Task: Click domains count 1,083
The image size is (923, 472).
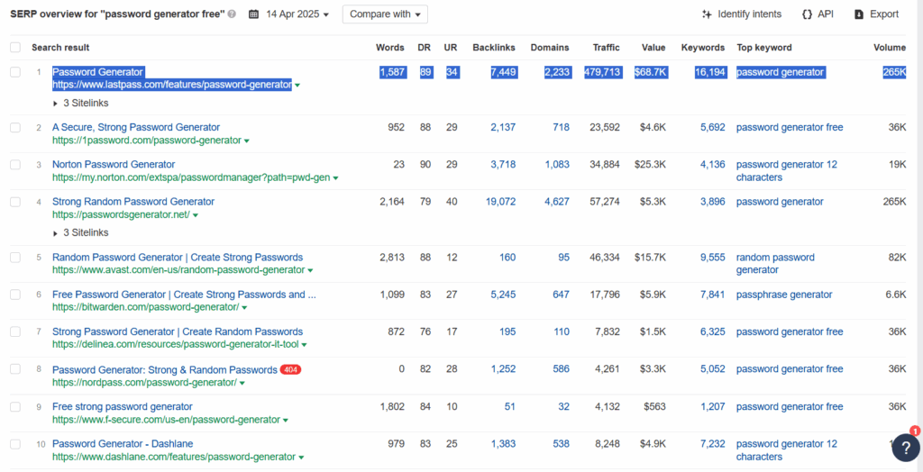Action: click(557, 164)
